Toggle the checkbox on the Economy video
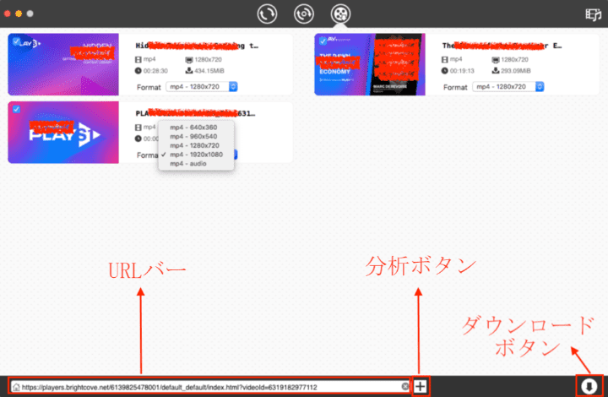608x397 pixels. pyautogui.click(x=323, y=40)
